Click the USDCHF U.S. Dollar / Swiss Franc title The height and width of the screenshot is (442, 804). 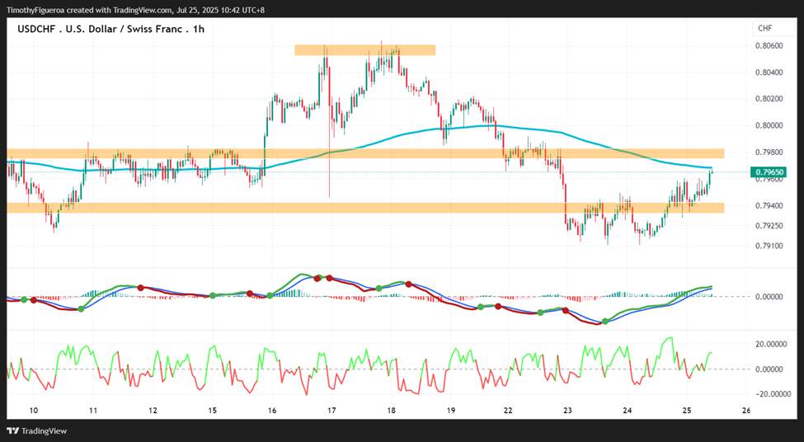(110, 29)
